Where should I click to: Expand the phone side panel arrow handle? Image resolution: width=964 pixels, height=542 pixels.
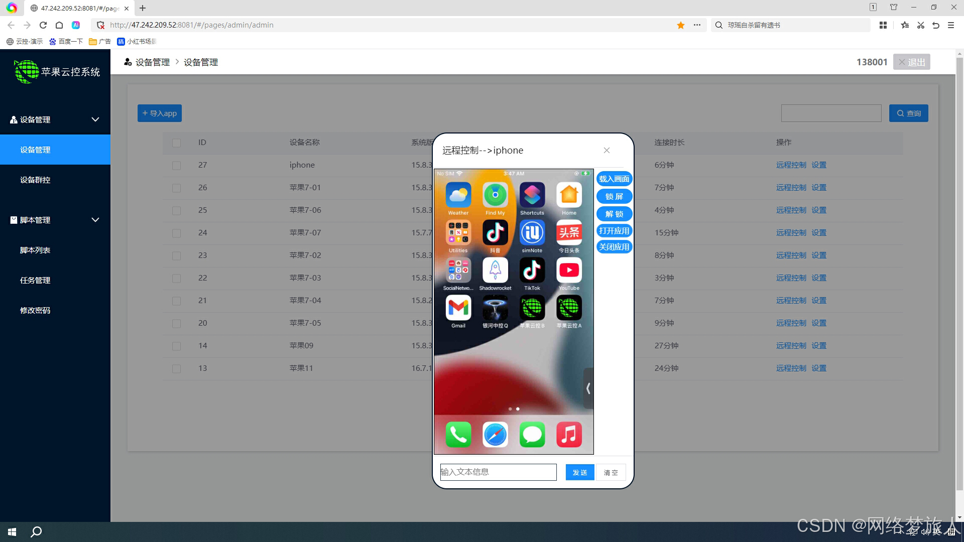(x=588, y=388)
